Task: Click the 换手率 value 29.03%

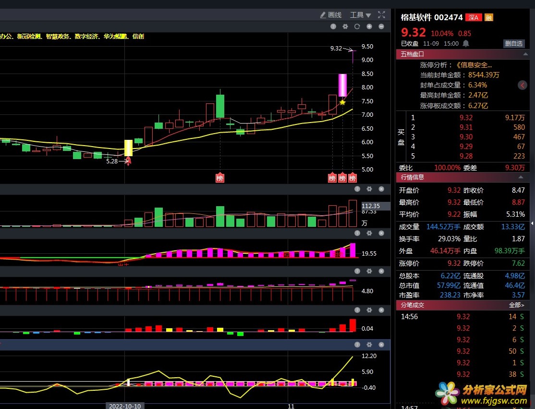Action: (x=449, y=239)
